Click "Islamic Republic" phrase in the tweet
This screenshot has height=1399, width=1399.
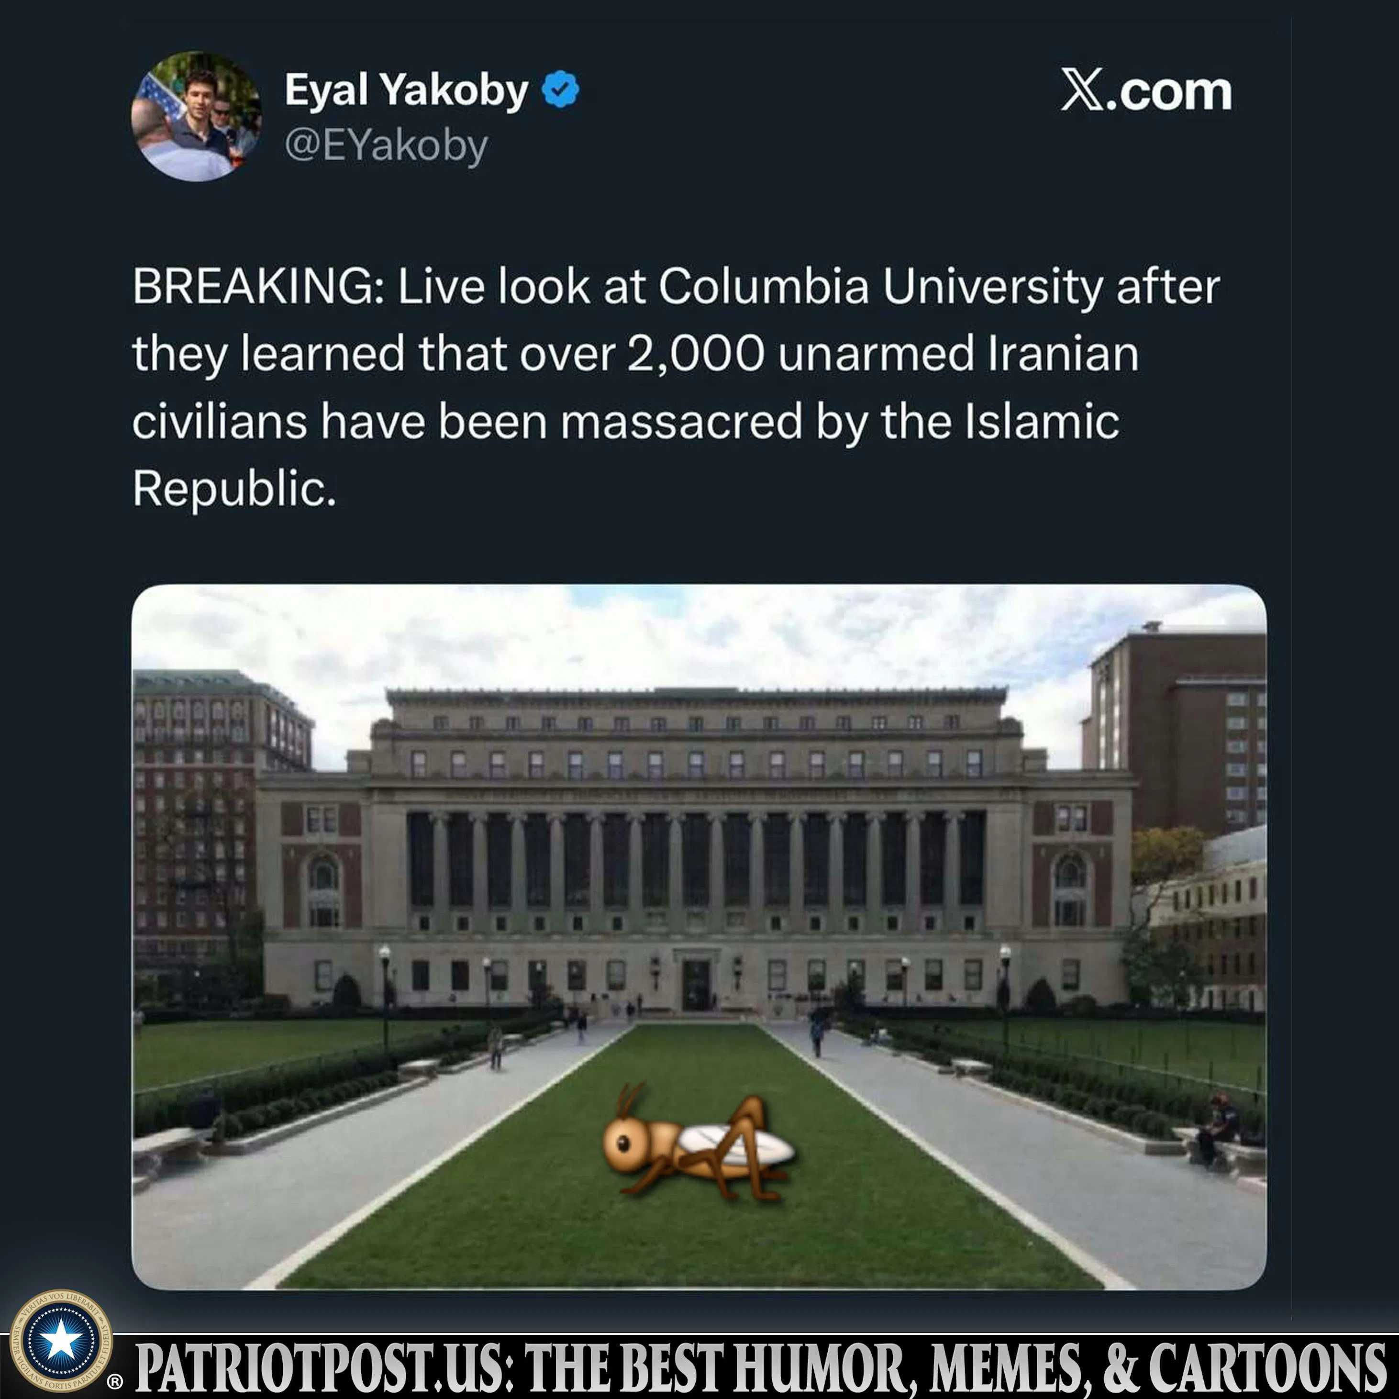[626, 455]
